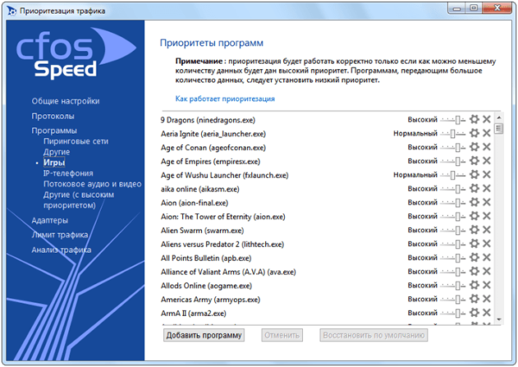
Task: Click Americas Army (armyops.exe) program name
Action: (211, 300)
